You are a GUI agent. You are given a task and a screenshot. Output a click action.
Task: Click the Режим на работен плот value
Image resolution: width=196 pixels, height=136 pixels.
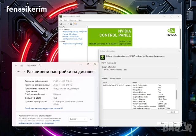[63, 81]
